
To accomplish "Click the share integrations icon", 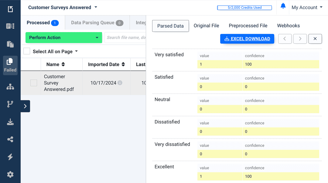I will pyautogui.click(x=10, y=139).
